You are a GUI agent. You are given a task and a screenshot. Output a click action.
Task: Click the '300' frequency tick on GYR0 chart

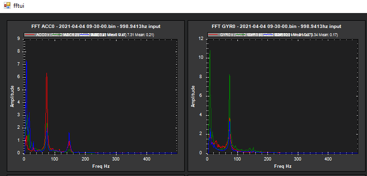click(298, 159)
